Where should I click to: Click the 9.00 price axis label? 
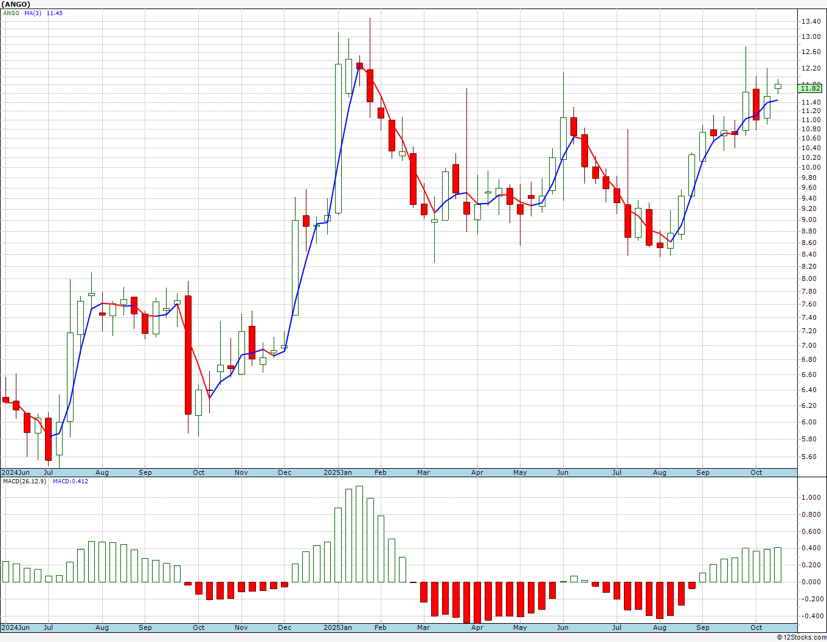pos(810,220)
